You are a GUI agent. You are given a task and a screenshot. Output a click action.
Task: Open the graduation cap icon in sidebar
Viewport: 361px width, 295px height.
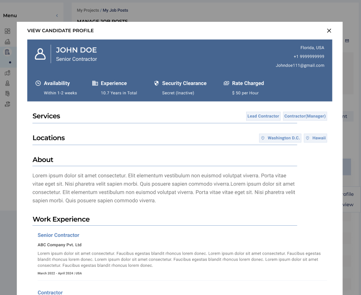point(8,104)
